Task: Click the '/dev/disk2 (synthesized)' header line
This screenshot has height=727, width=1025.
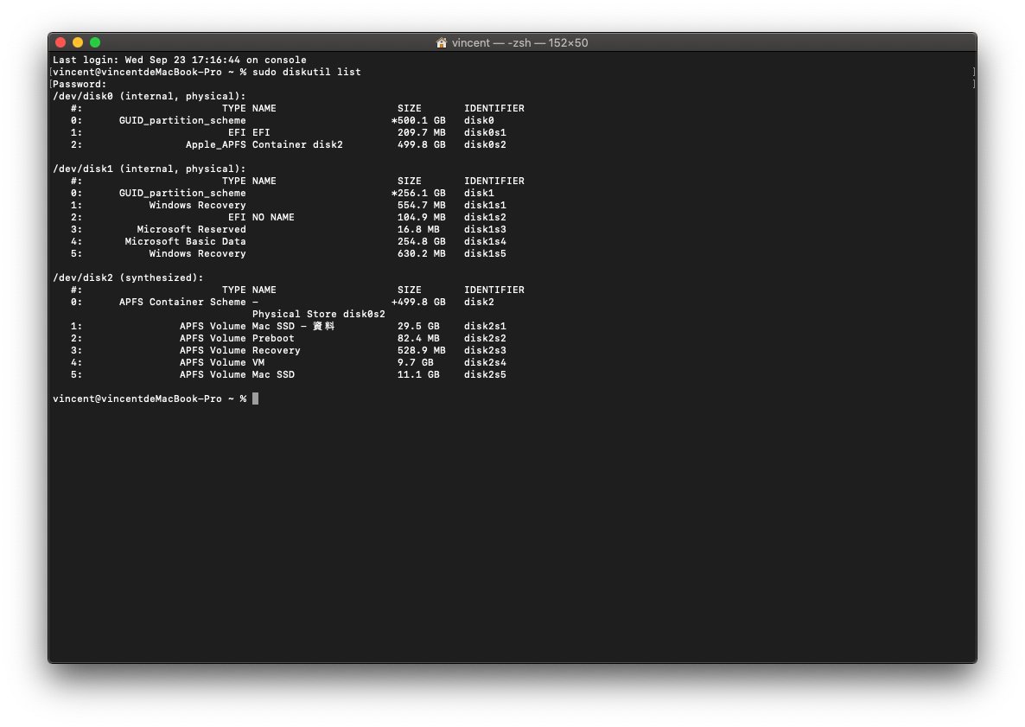Action: pos(128,277)
